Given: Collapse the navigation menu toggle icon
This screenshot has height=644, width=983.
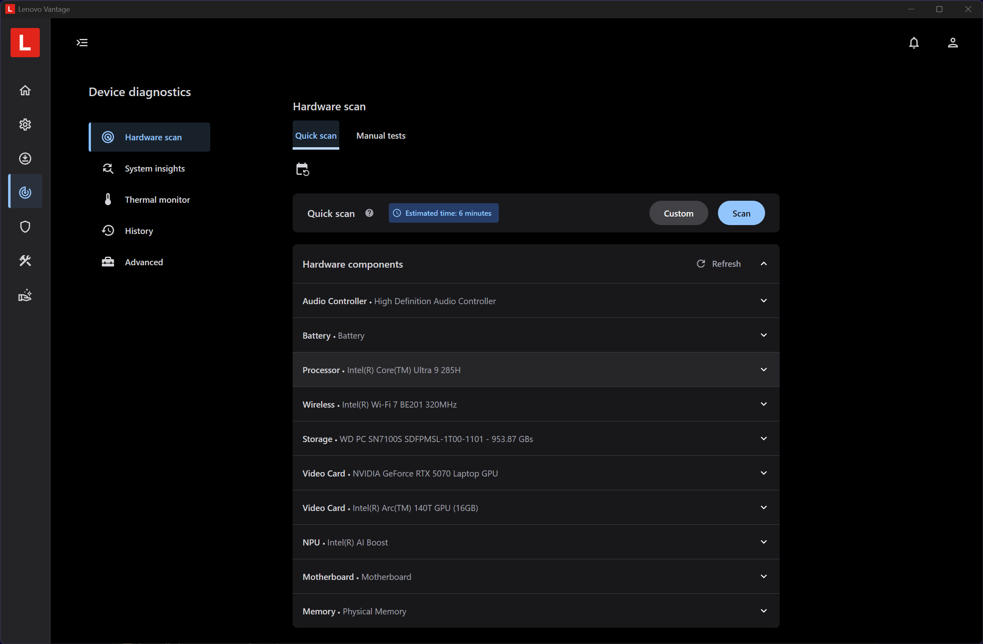Looking at the screenshot, I should coord(82,43).
